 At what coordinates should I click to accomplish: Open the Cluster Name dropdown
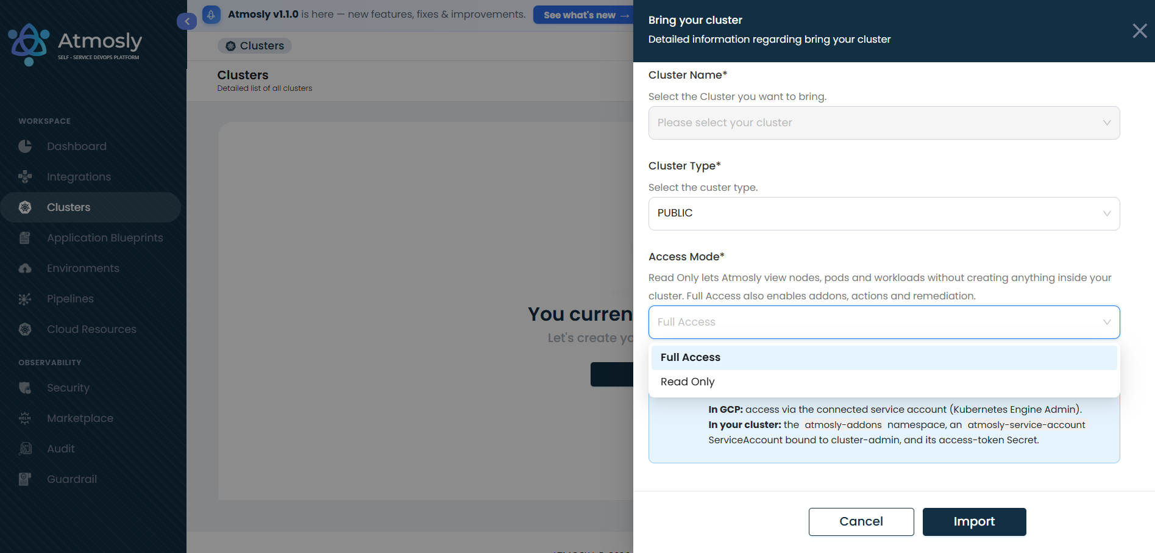coord(884,123)
